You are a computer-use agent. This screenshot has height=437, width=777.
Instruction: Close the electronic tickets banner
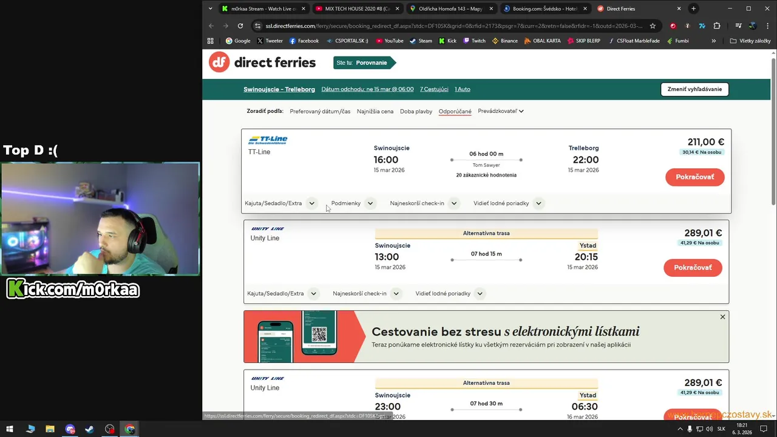point(722,317)
